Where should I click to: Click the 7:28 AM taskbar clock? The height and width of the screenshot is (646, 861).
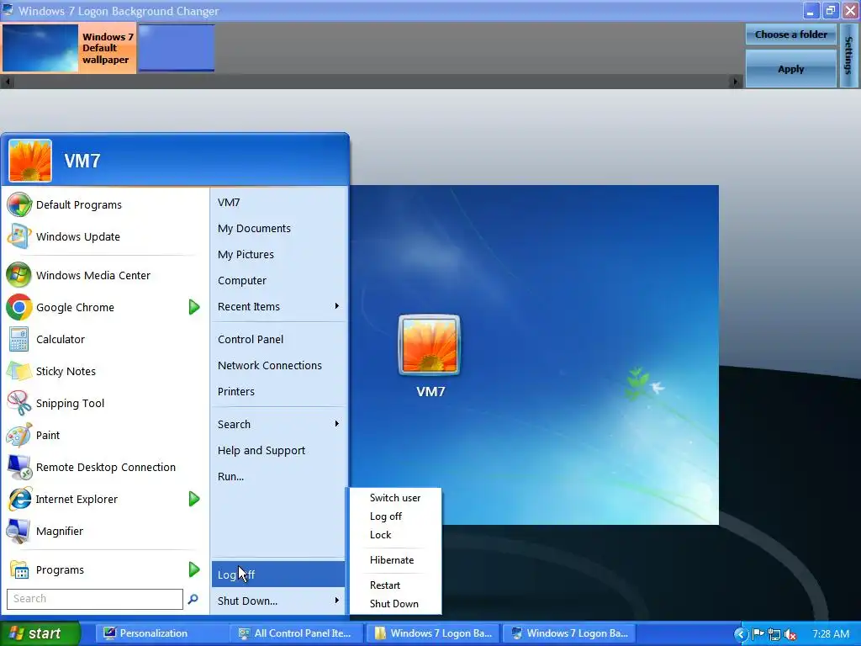831,634
